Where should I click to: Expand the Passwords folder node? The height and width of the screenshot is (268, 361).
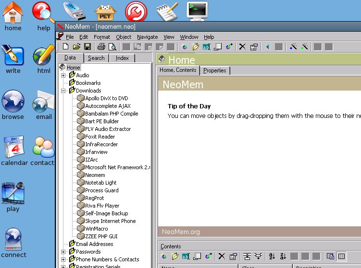[x=63, y=252]
